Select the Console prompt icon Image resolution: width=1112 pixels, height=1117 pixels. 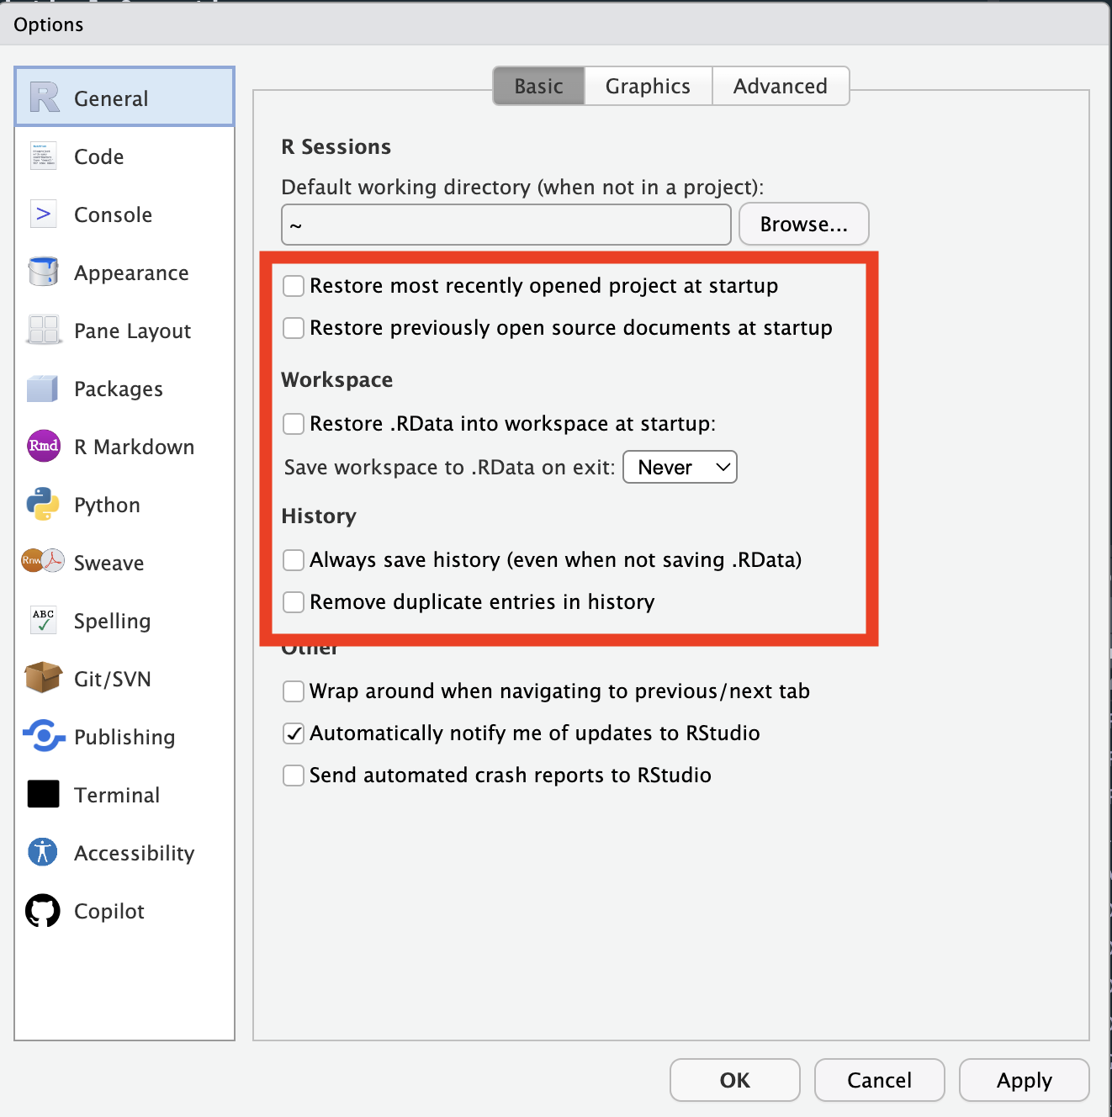43,214
